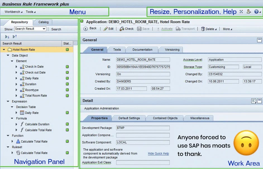Screen dimensions: 263x169
Task: Click the Access Level label link
Action: click(193, 60)
